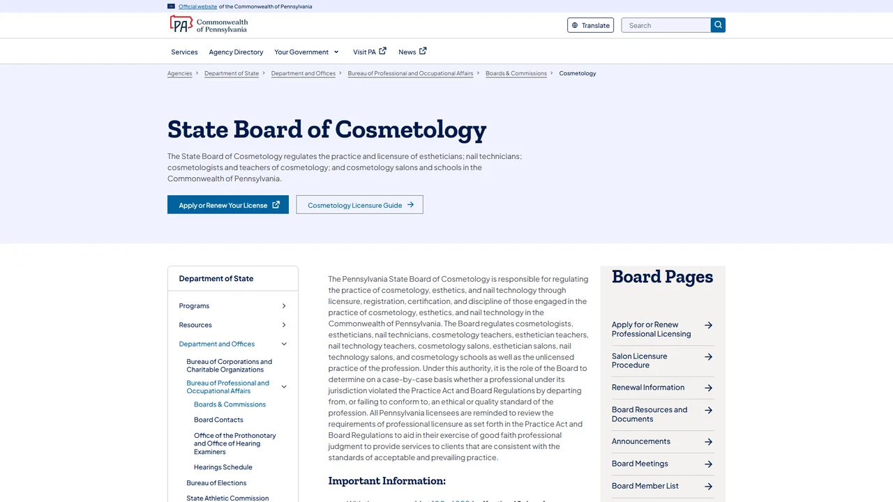This screenshot has height=502, width=893.
Task: Open the Cosmetology Licensure Guide
Action: coord(360,204)
